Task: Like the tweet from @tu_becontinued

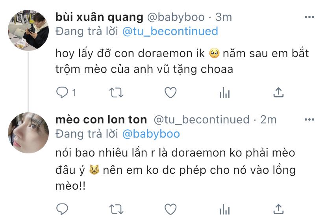Action: click(170, 209)
